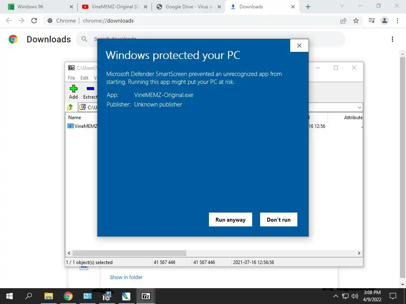406x304 pixels.
Task: Reload the downloads page
Action: tap(34, 21)
